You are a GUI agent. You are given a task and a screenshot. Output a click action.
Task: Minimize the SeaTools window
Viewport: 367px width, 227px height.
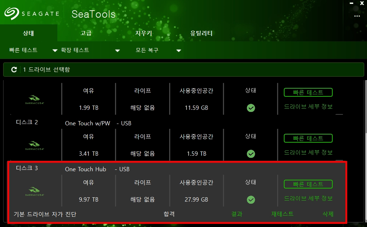(351, 3)
